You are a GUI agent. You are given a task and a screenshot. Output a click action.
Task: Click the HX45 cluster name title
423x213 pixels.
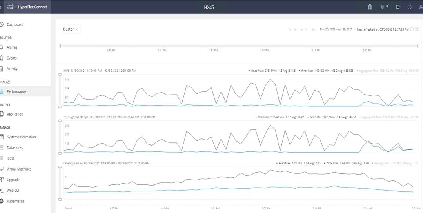(209, 7)
